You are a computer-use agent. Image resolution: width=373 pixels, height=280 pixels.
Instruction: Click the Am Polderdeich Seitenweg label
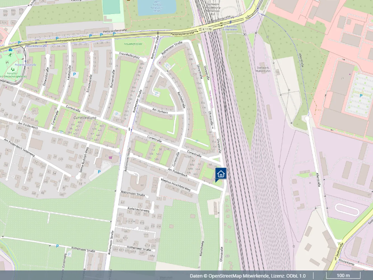[19, 147]
